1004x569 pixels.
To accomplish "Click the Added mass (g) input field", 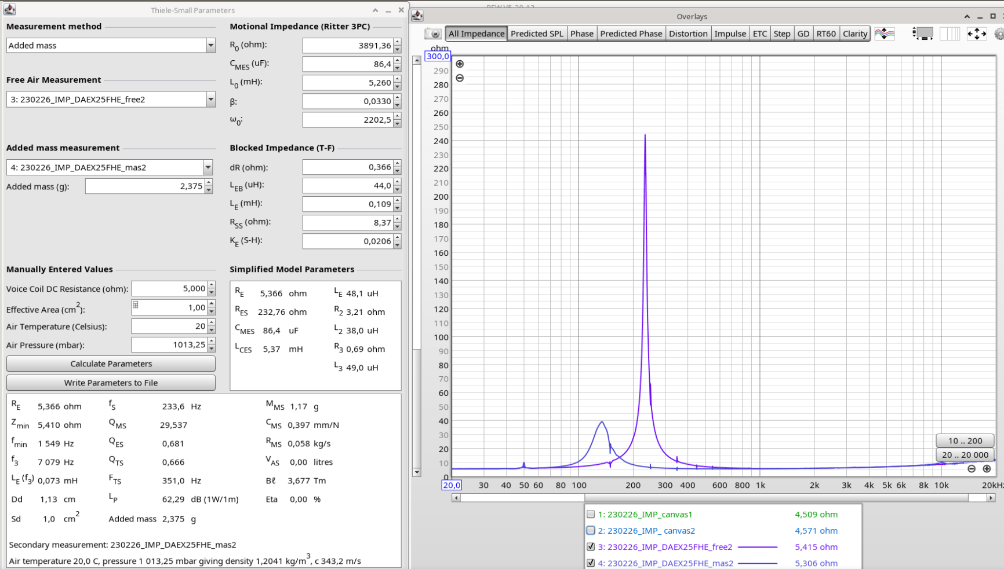I will click(145, 186).
